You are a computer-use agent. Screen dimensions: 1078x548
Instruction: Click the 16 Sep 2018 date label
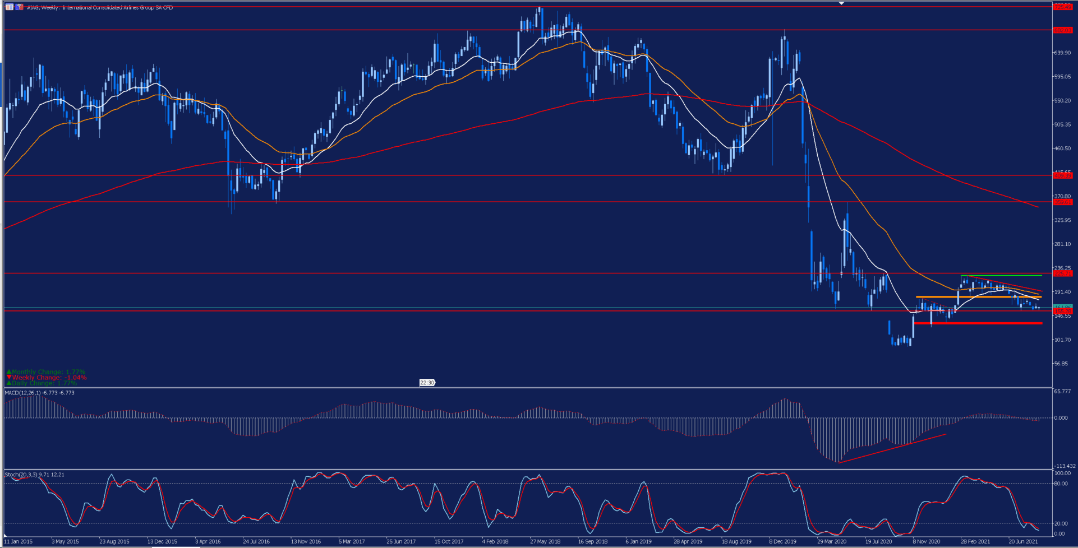[x=593, y=542]
